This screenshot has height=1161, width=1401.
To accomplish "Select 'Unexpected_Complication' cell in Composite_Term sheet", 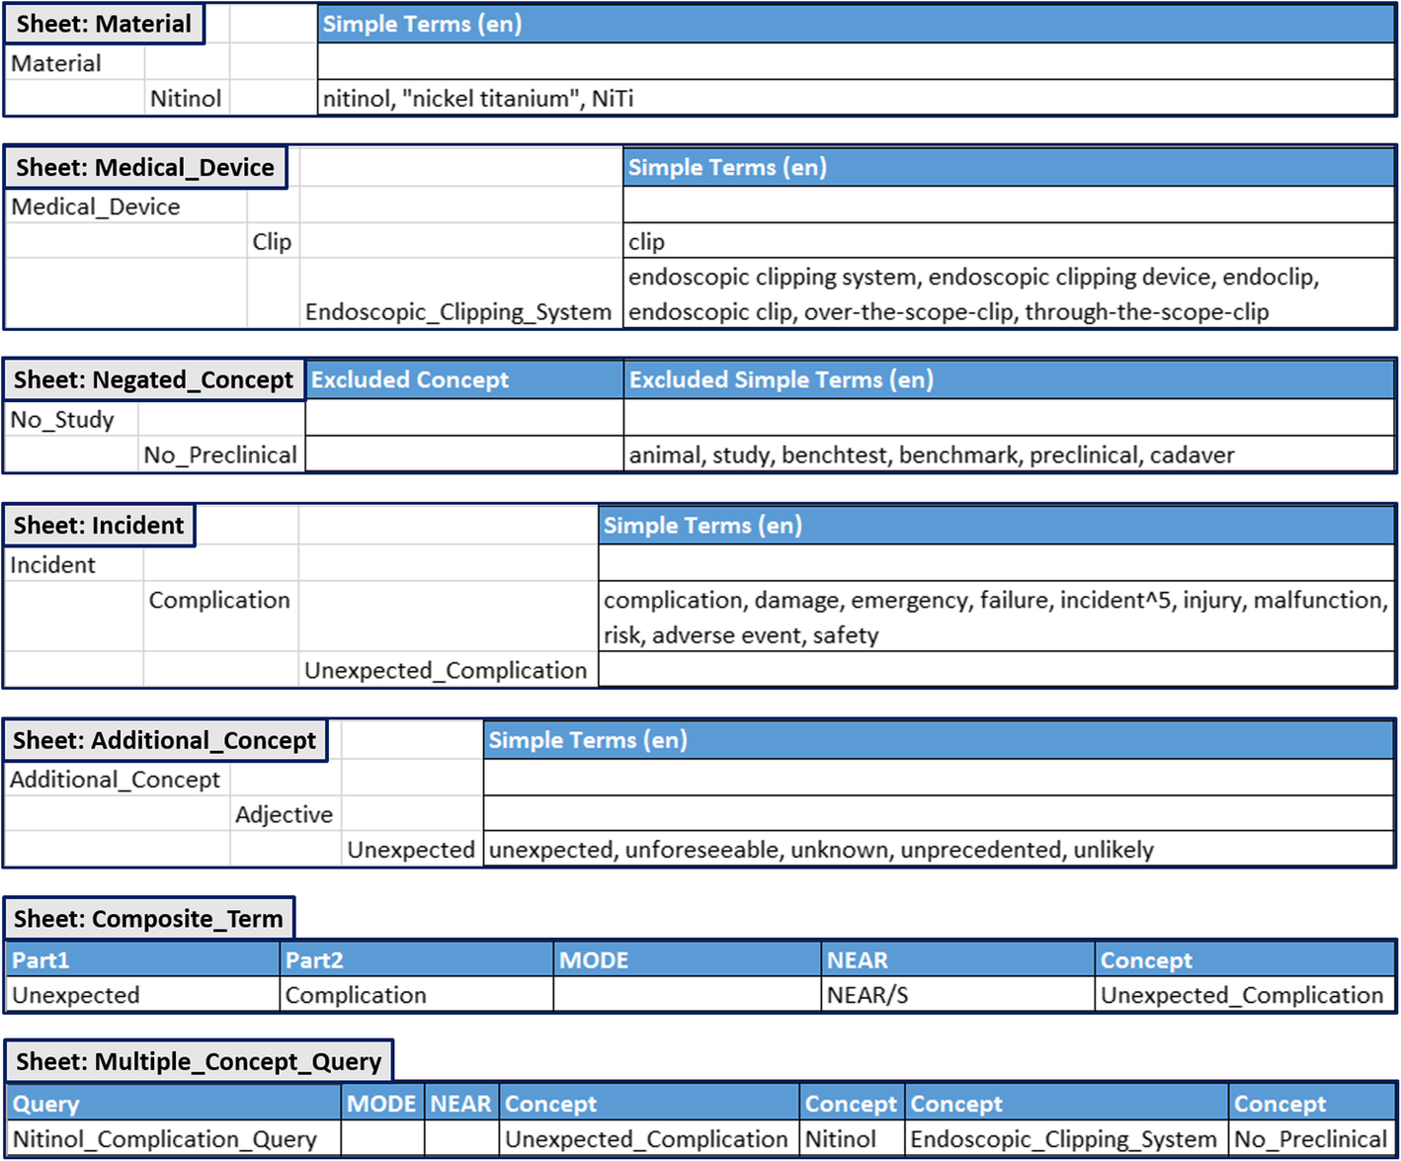I will coord(1245,995).
